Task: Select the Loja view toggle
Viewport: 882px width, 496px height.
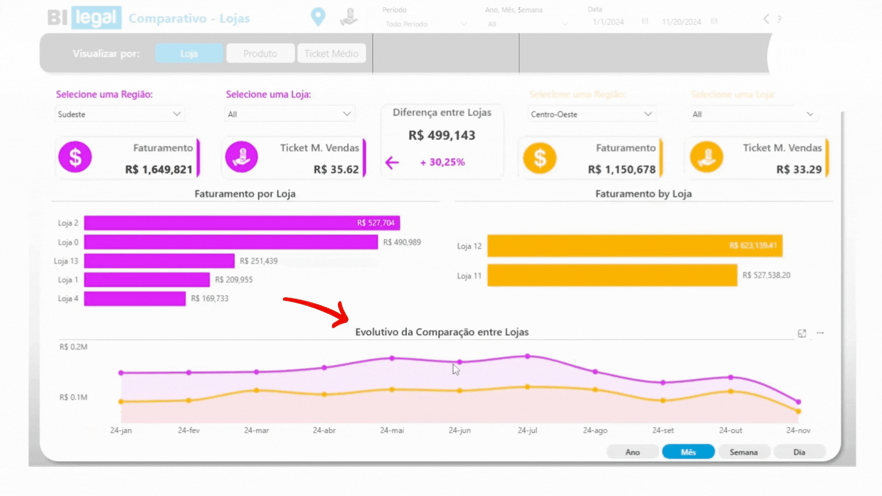Action: click(x=189, y=53)
